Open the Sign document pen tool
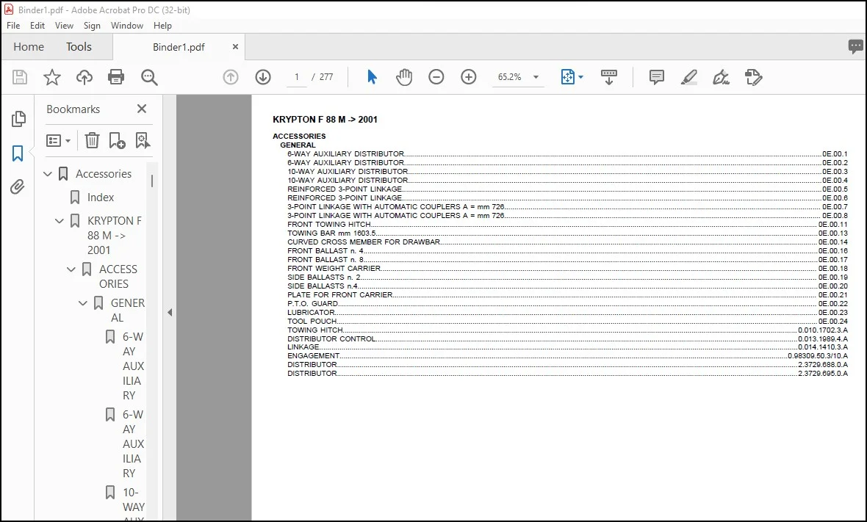Image resolution: width=867 pixels, height=522 pixels. point(721,77)
